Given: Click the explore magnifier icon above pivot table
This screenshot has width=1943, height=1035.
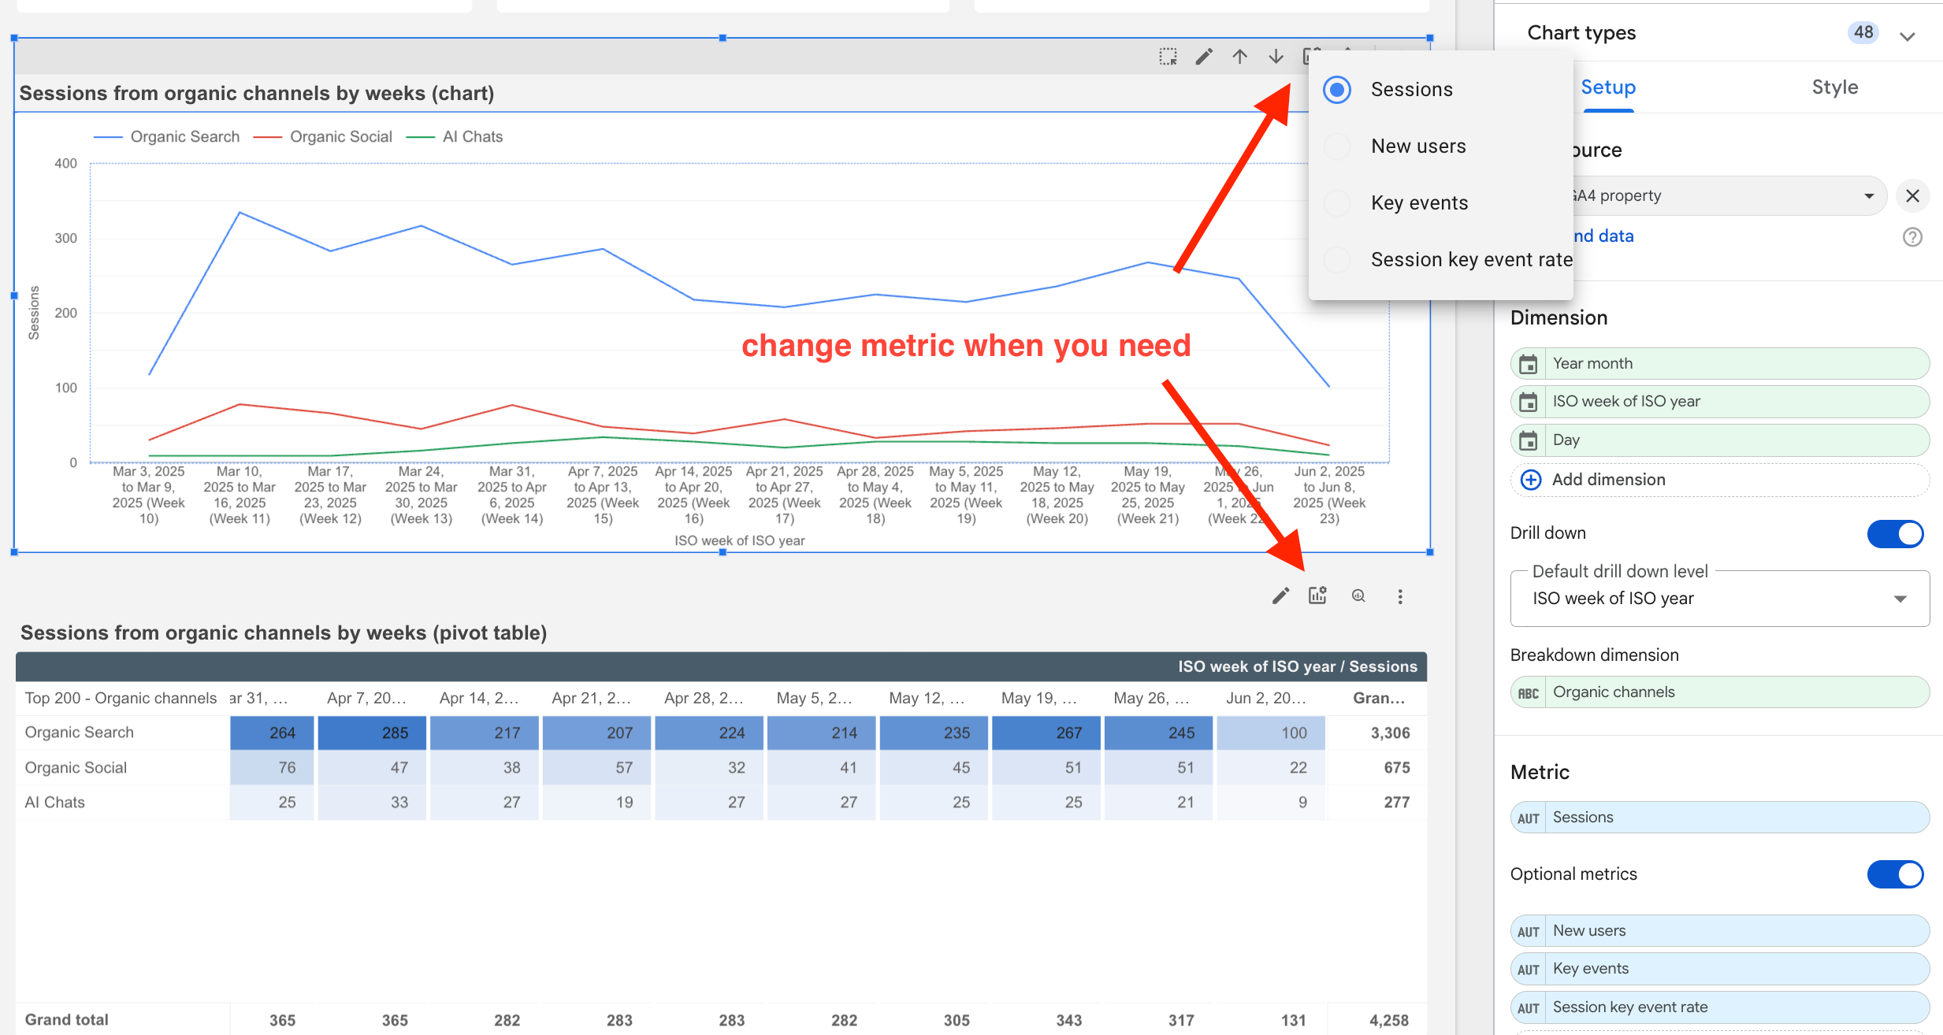Looking at the screenshot, I should [x=1358, y=595].
